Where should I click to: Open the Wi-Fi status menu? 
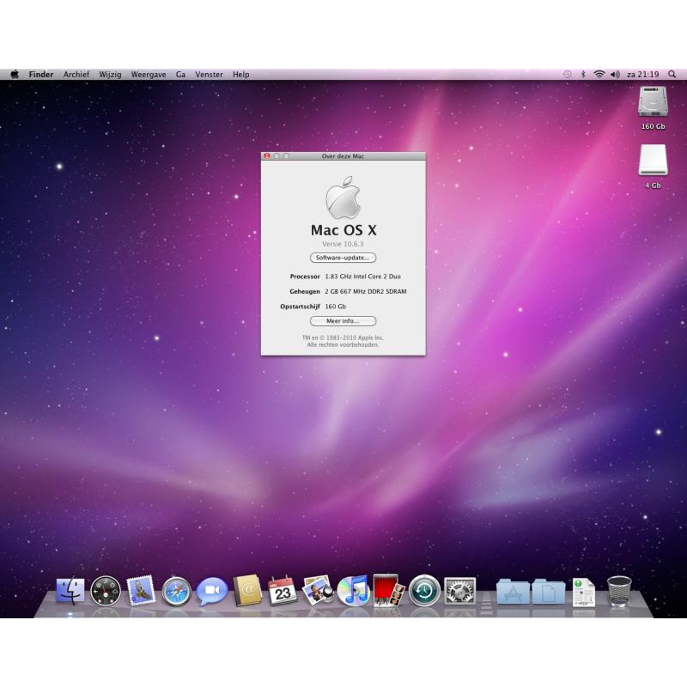(599, 75)
